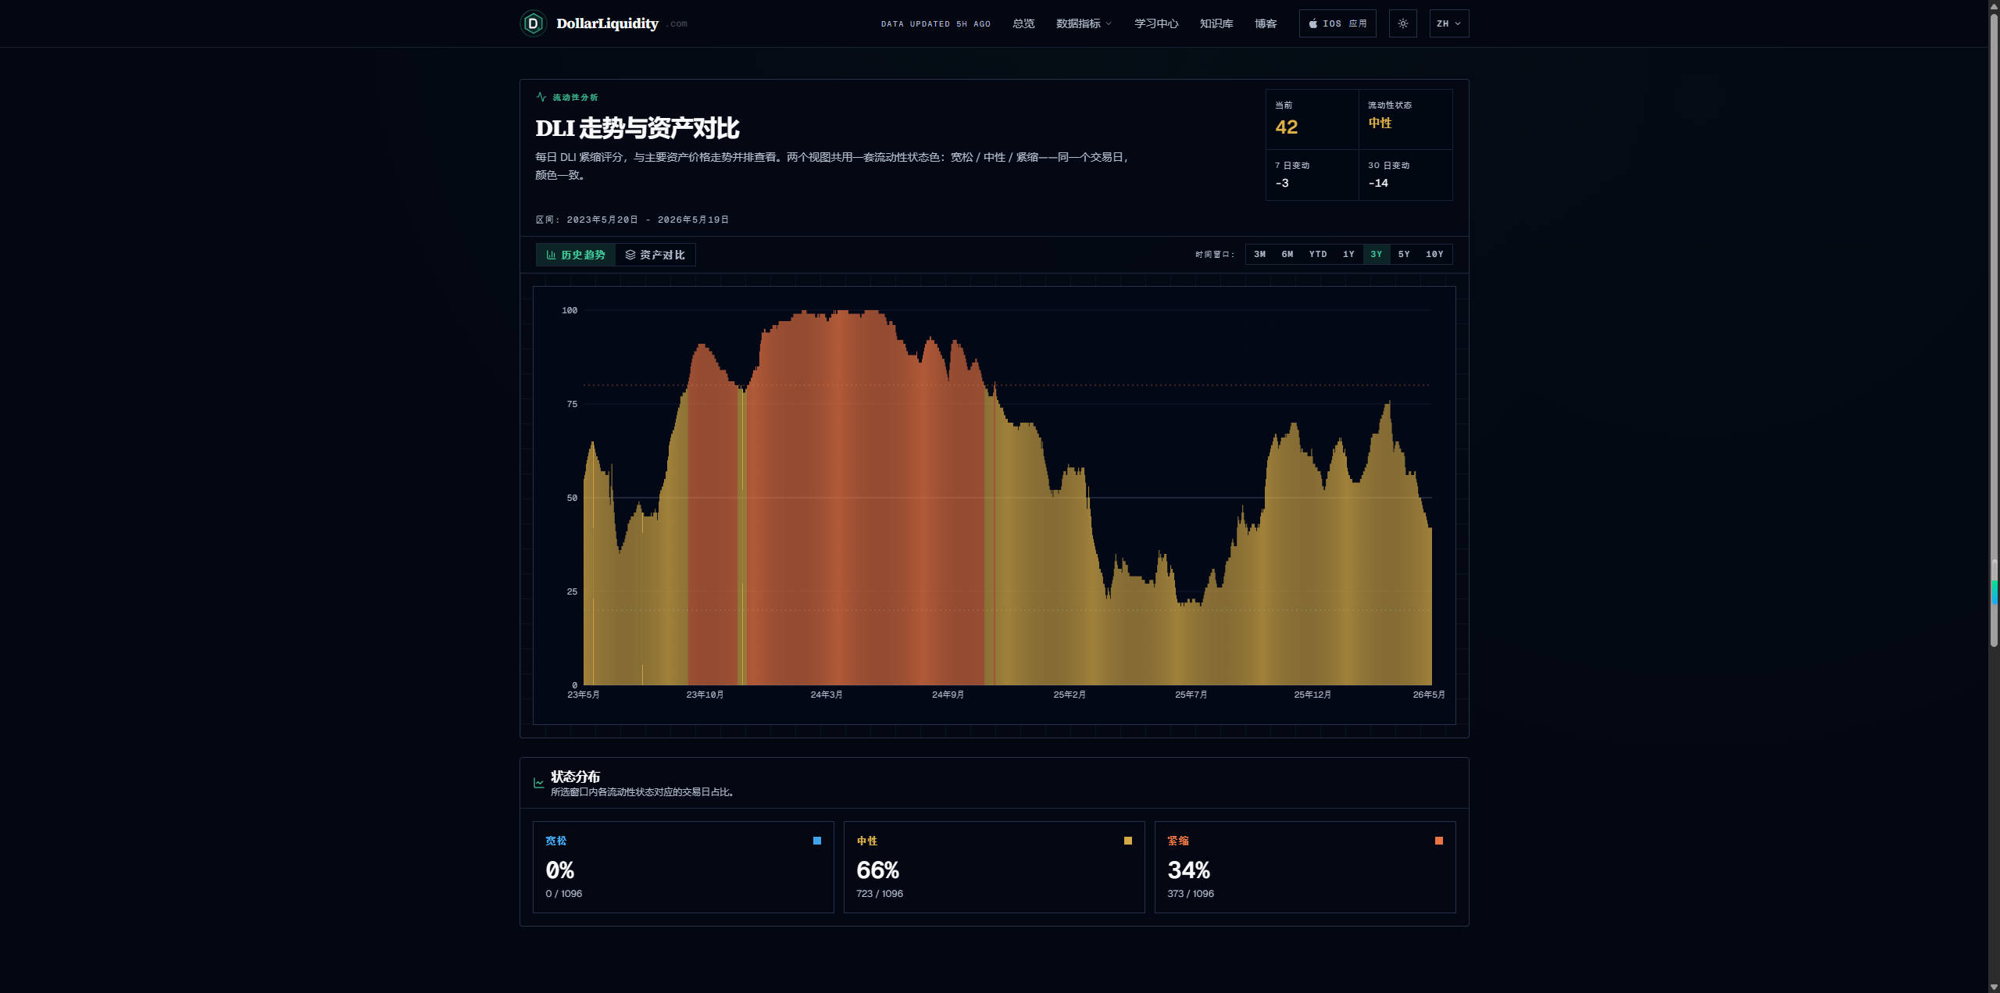Screen dimensions: 2000x993
Task: Click the blue 宽松 color swatch
Action: pos(817,841)
